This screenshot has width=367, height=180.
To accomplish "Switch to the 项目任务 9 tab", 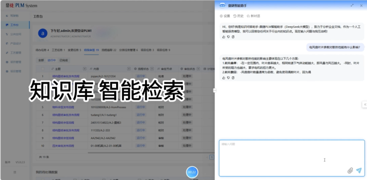I will pos(163,50).
